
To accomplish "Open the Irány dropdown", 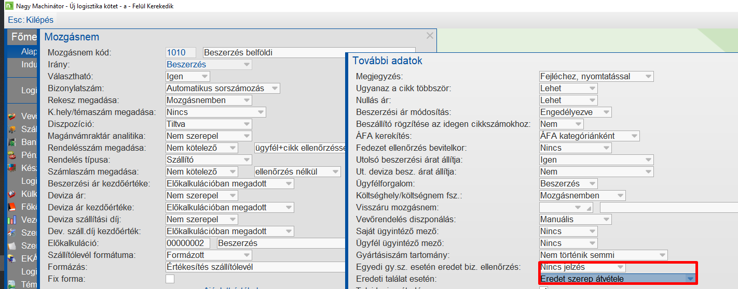I will coord(209,64).
